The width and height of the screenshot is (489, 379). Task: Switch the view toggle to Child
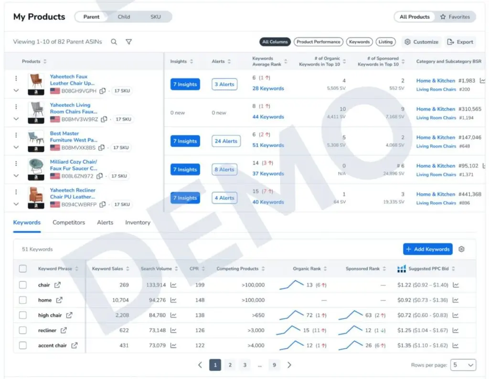pyautogui.click(x=124, y=17)
